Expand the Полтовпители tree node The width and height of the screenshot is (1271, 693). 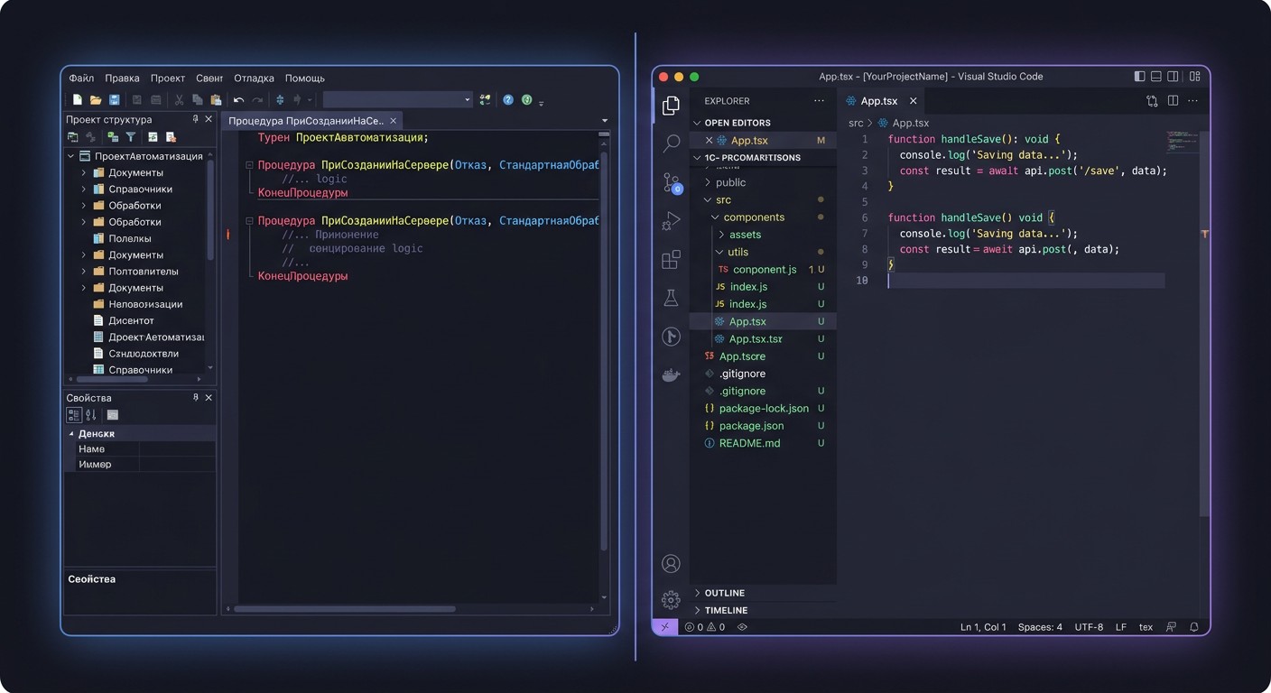click(x=84, y=271)
